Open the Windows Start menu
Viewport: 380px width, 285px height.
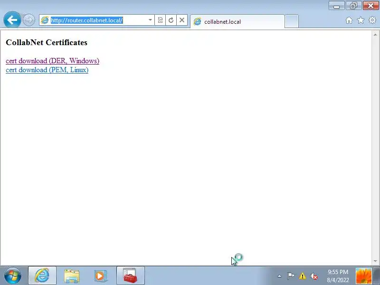(x=12, y=275)
